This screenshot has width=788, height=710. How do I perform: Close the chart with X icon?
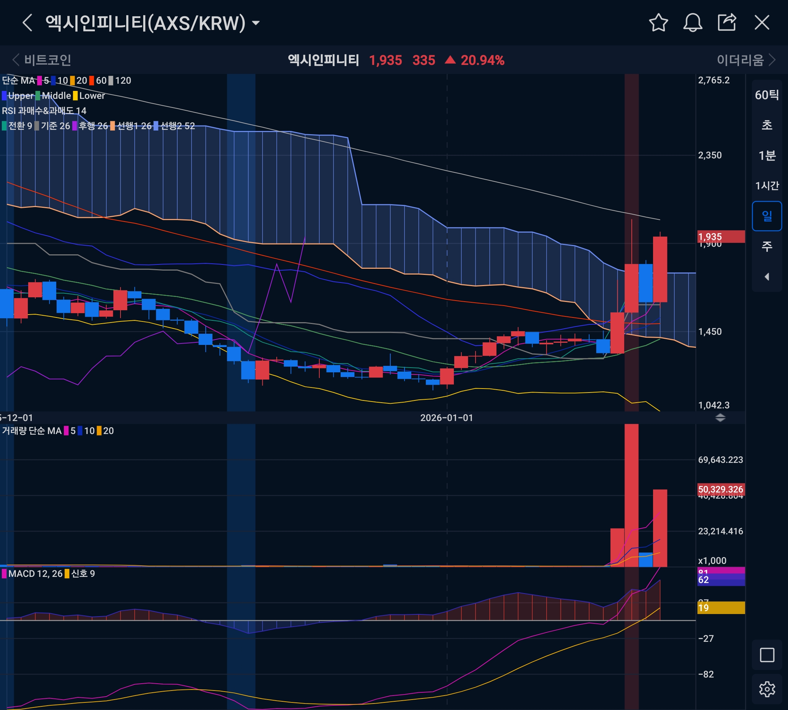click(762, 23)
